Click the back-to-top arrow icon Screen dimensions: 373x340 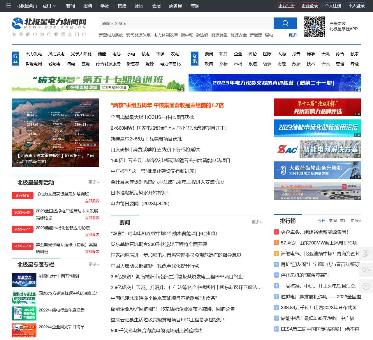click(x=366, y=286)
